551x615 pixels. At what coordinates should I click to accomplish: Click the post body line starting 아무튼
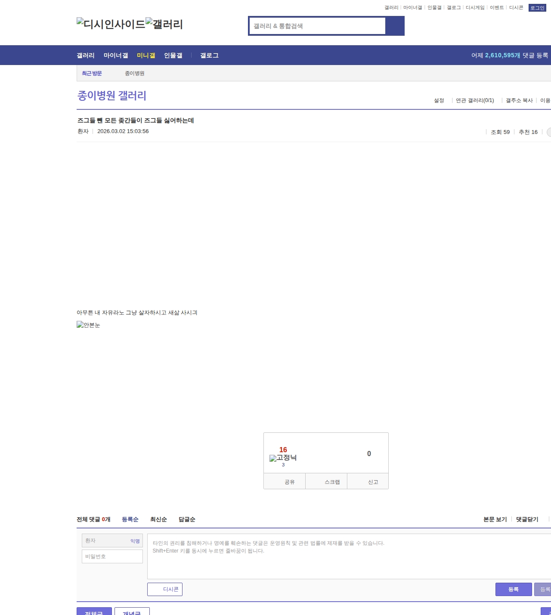click(137, 313)
